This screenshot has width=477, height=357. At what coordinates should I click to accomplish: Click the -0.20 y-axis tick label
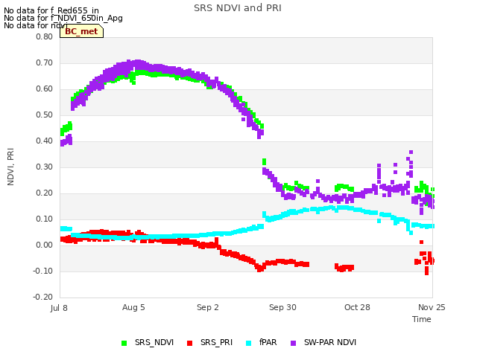pos(43,297)
